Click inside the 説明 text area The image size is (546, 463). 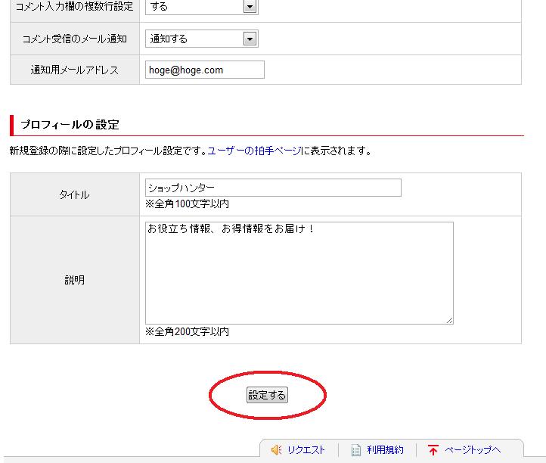[x=299, y=272]
